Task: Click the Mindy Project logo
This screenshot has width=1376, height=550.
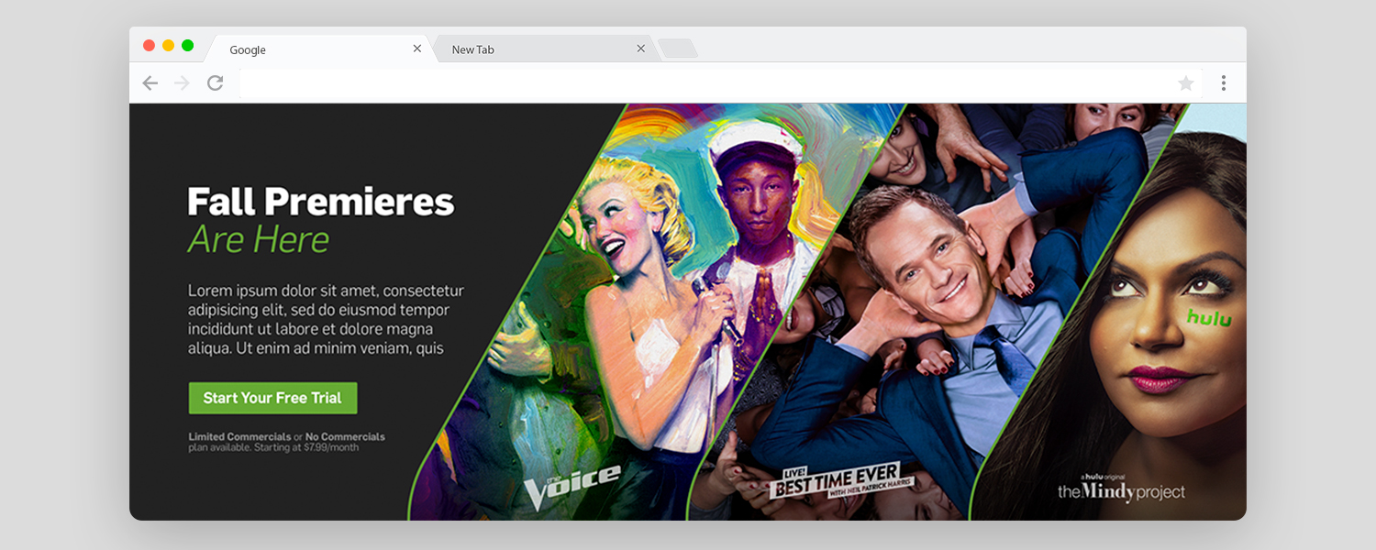Action: pos(1121,490)
